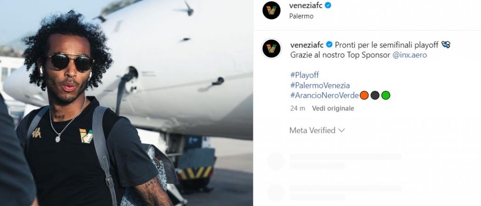Open the Meta Verified label
481x206 pixels.
pos(312,130)
